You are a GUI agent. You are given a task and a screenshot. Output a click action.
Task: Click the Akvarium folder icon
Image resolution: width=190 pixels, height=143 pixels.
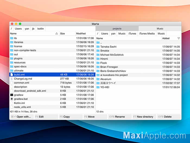click(98, 79)
